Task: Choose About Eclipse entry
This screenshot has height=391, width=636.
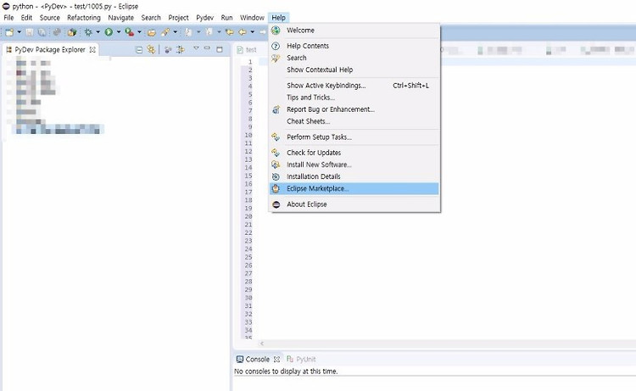Action: click(354, 204)
